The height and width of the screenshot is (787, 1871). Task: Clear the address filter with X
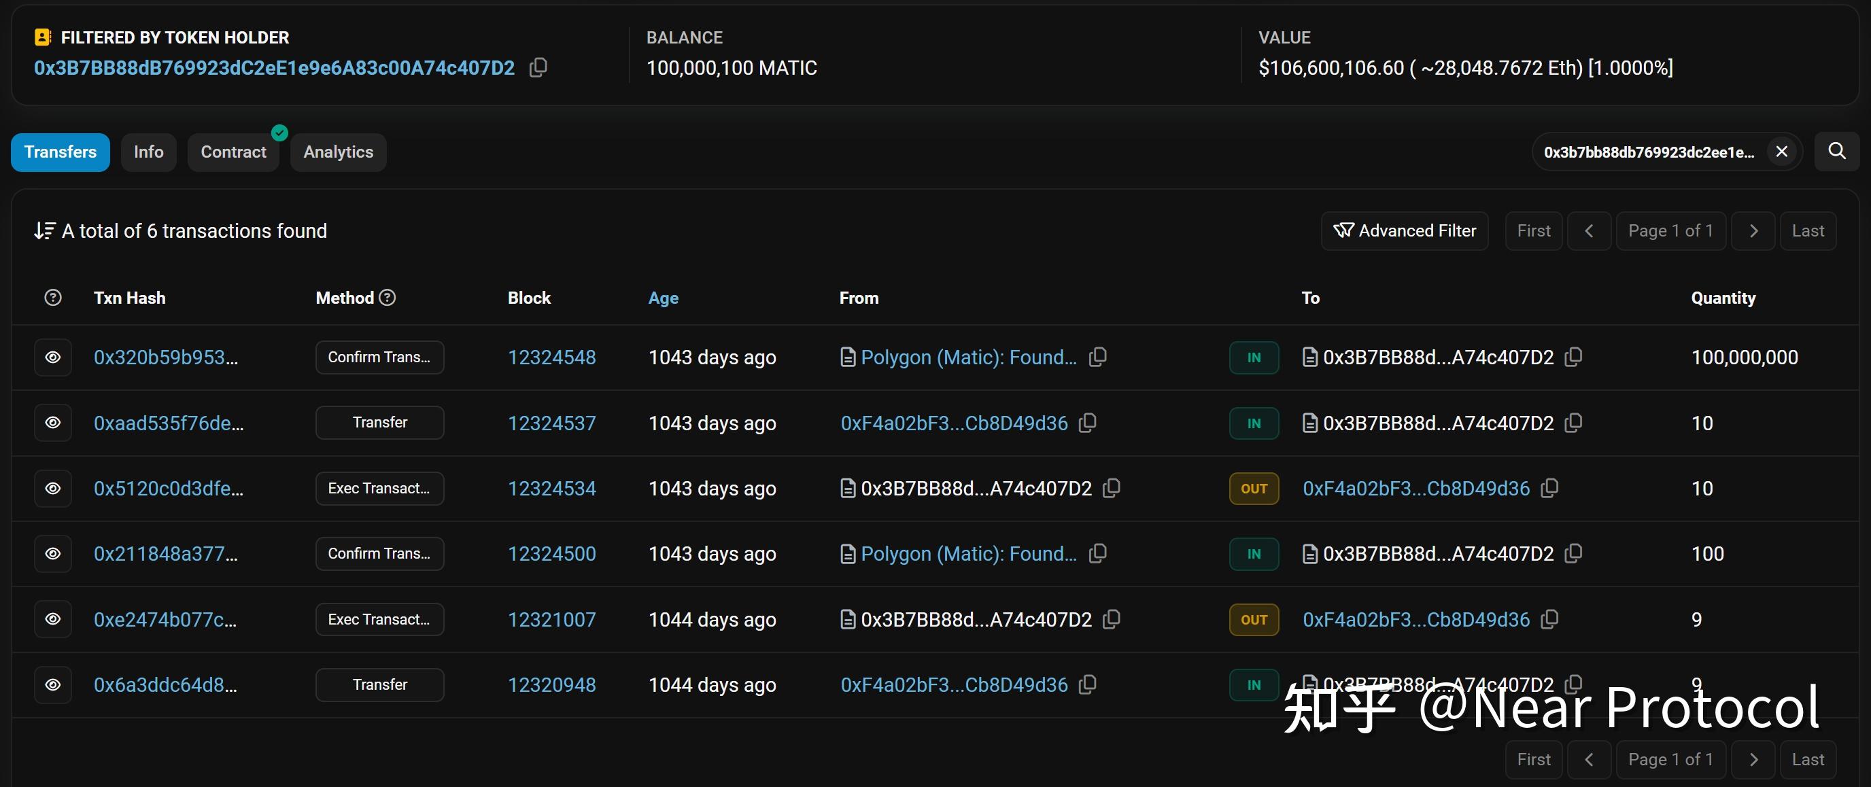click(1782, 151)
